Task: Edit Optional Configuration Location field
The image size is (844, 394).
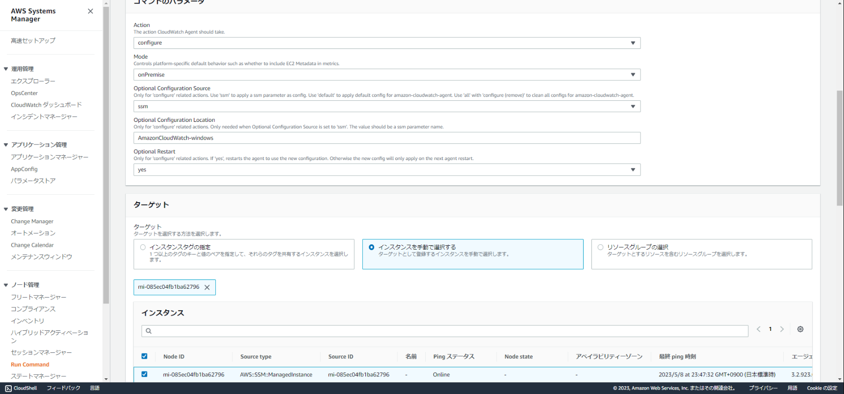Action: coord(387,138)
